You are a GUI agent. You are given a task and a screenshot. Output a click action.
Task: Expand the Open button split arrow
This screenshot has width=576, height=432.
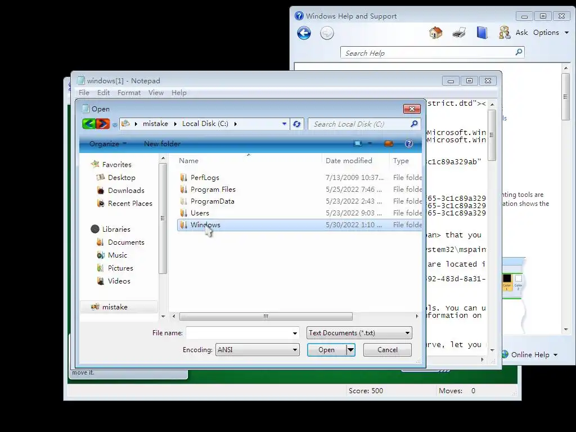coord(351,350)
